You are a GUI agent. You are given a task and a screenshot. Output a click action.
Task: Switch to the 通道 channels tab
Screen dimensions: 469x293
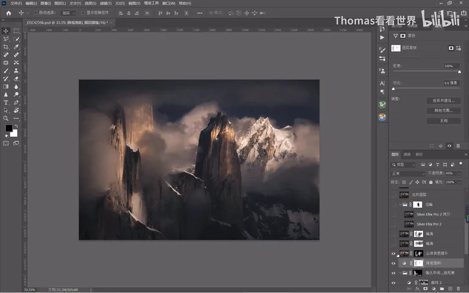tap(407, 154)
